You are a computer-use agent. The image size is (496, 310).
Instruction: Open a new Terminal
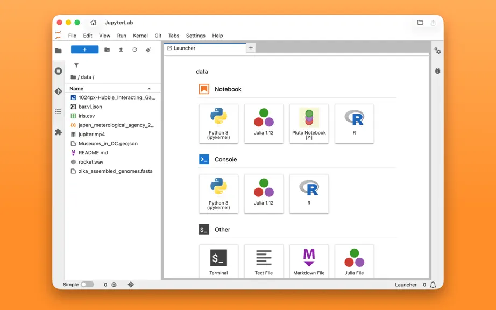(218, 261)
